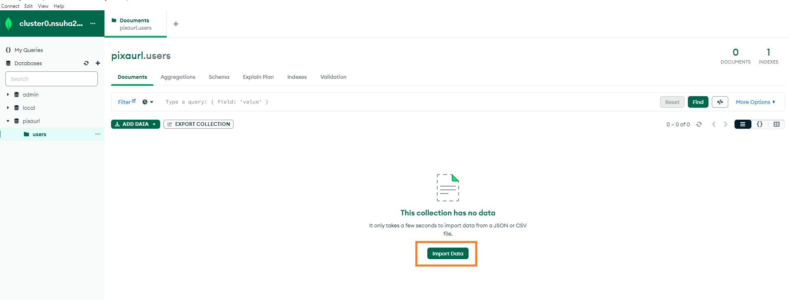Open cluster connection options ellipsis
Image resolution: width=789 pixels, height=300 pixels.
93,24
